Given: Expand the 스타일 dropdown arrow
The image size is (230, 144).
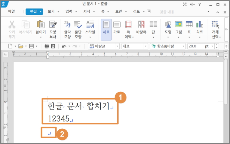Looking at the screenshot, I should tap(90, 37).
